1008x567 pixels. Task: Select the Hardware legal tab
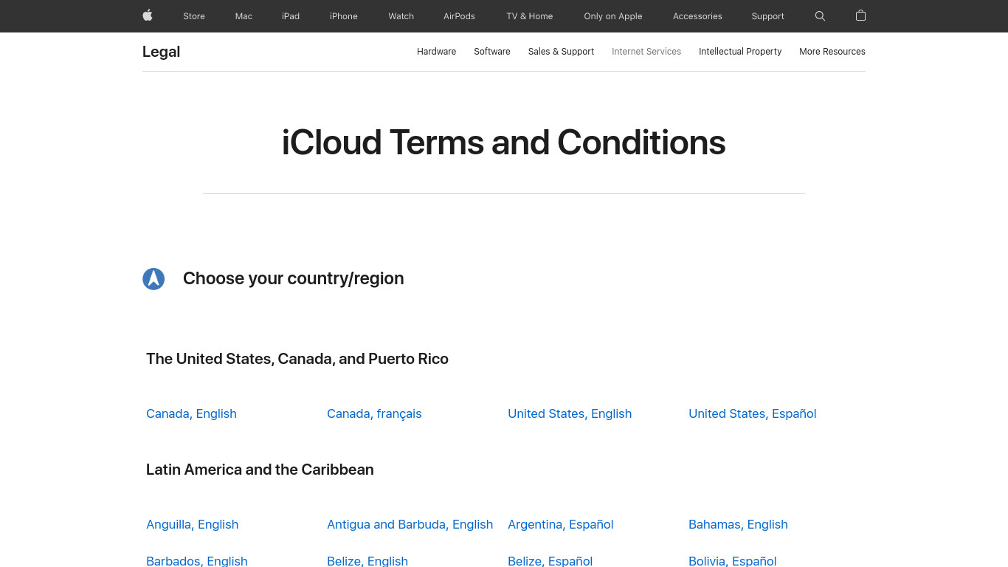point(436,52)
